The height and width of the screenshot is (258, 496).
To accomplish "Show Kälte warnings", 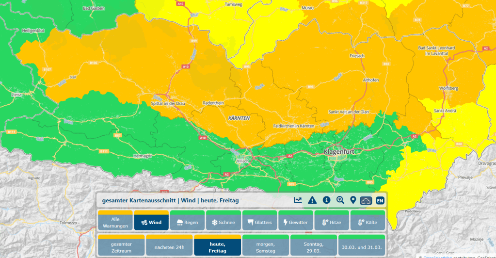I will 368,221.
